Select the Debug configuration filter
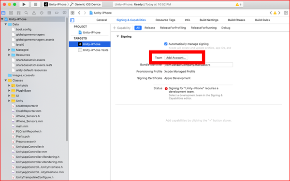Image resolution: width=290 pixels, height=181 pixels. pos(226,28)
